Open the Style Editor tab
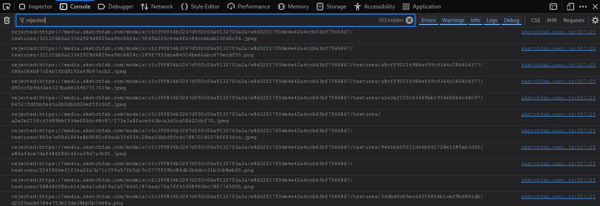 pyautogui.click(x=200, y=7)
